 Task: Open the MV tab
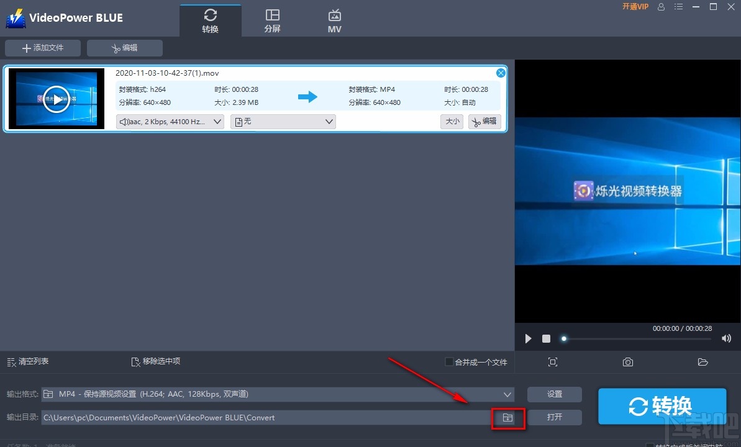click(335, 20)
